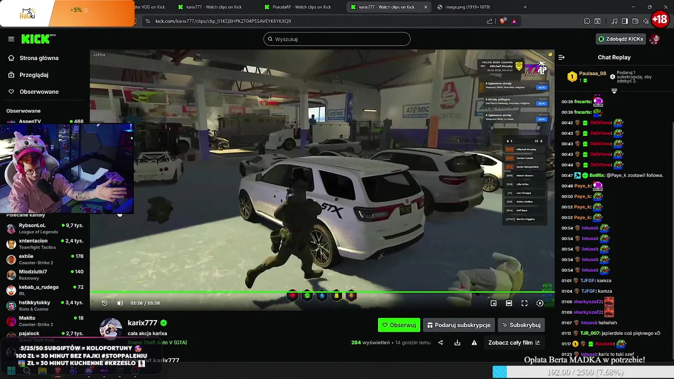The width and height of the screenshot is (674, 379).
Task: Click the green video progress bar
Action: click(x=322, y=292)
